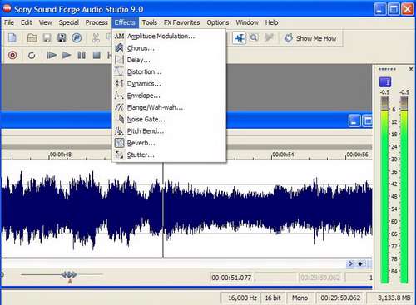Click the 16 bit depth status

point(273,298)
